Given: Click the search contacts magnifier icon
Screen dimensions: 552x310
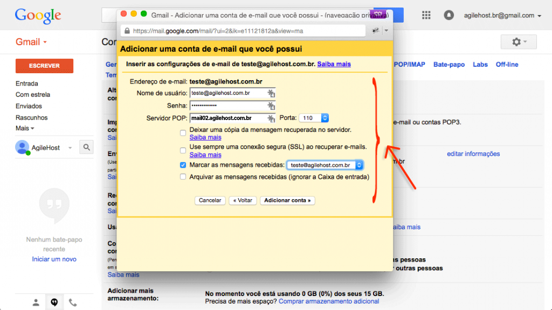Looking at the screenshot, I should 86,147.
